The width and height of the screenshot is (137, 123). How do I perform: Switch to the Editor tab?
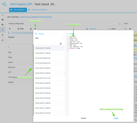(x=112, y=29)
